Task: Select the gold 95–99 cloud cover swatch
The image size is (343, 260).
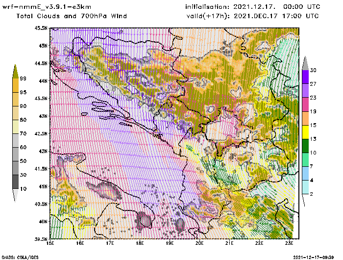Action: click(15, 85)
